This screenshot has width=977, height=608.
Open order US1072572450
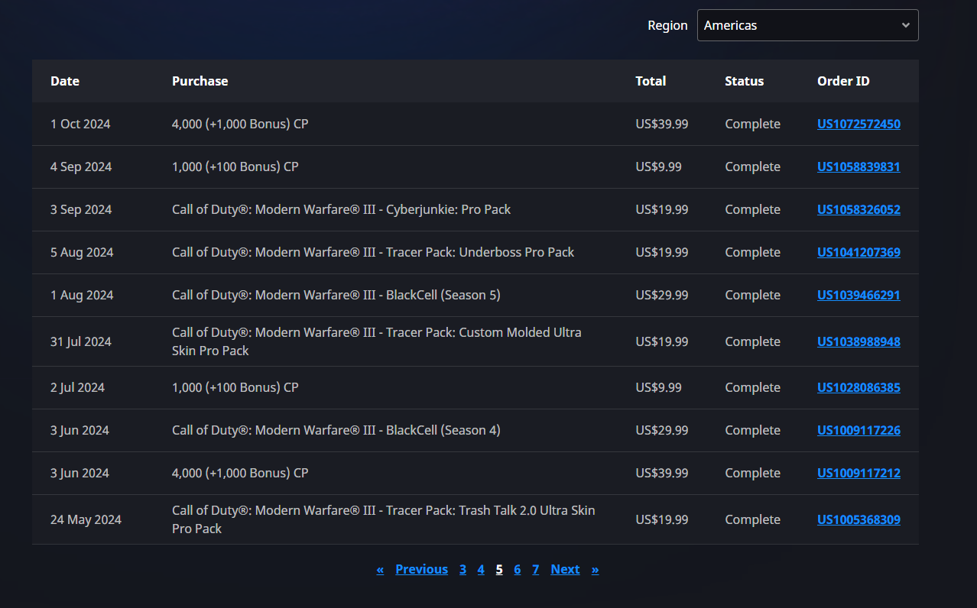tap(859, 124)
